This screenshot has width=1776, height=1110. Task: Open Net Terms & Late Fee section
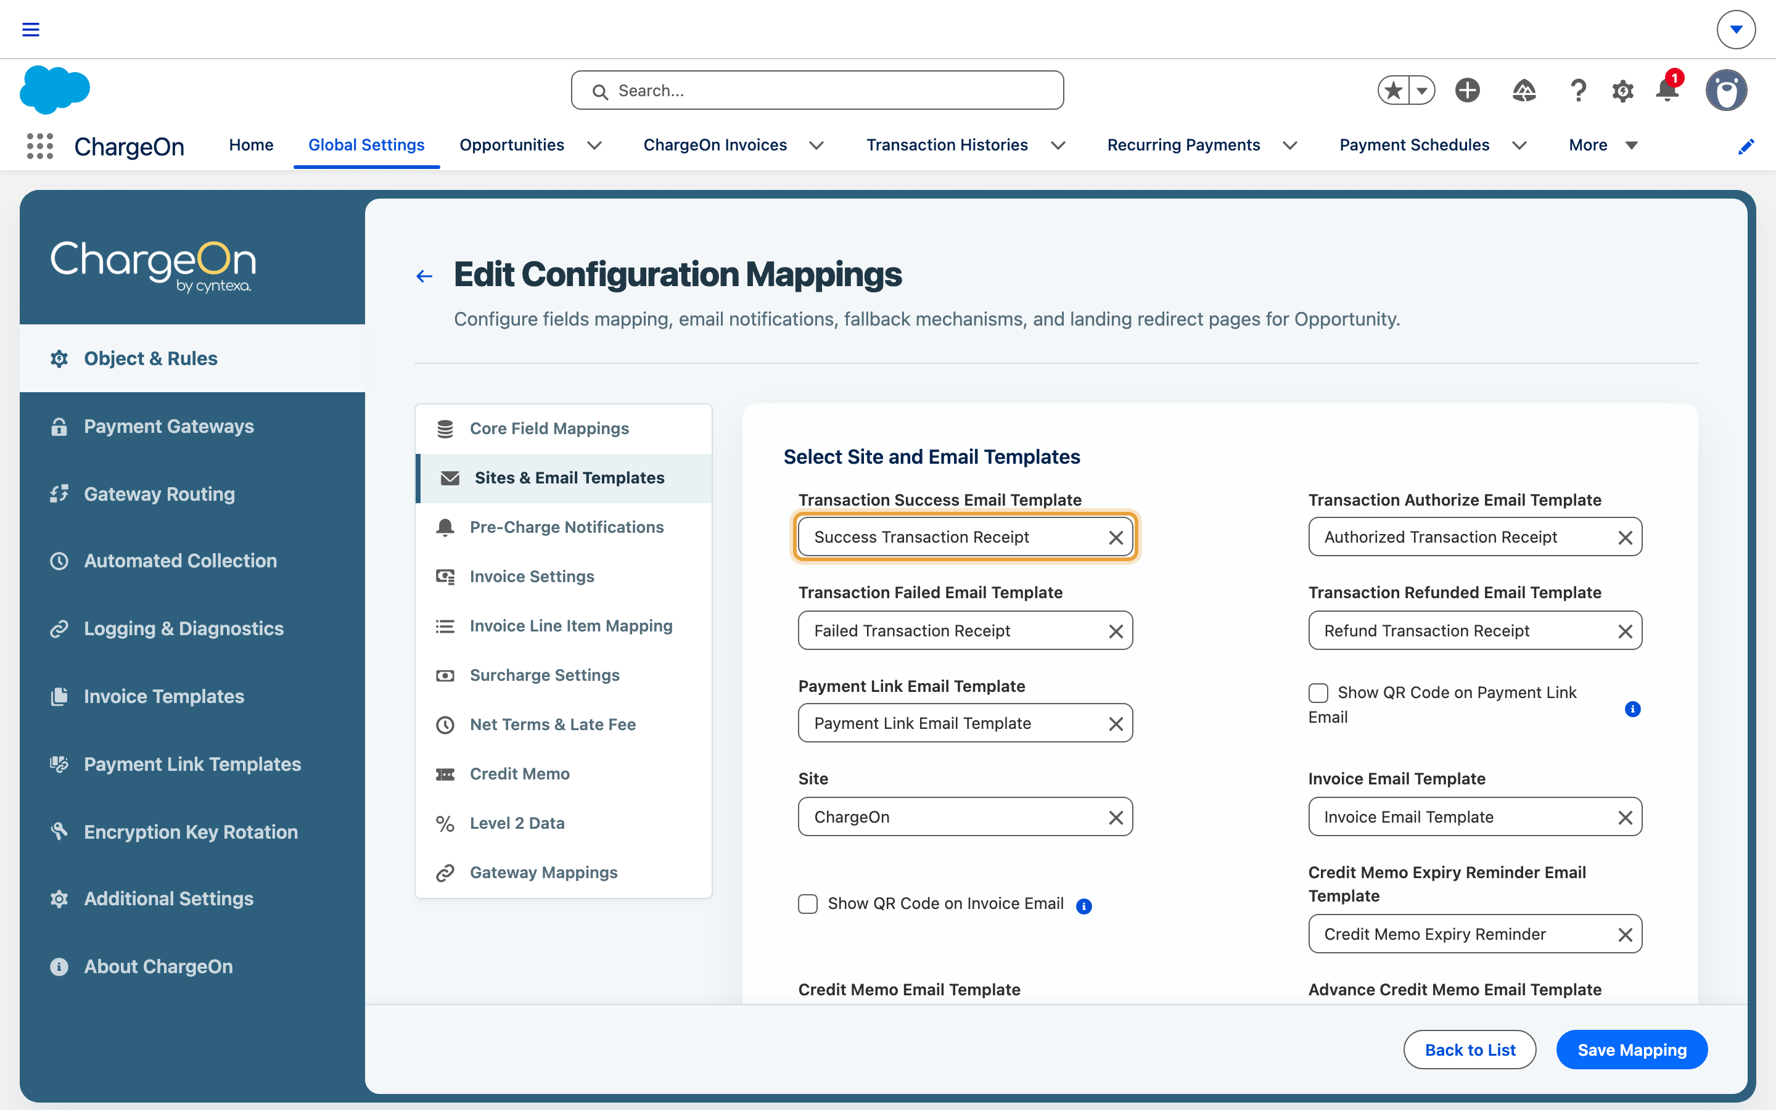coord(564,725)
